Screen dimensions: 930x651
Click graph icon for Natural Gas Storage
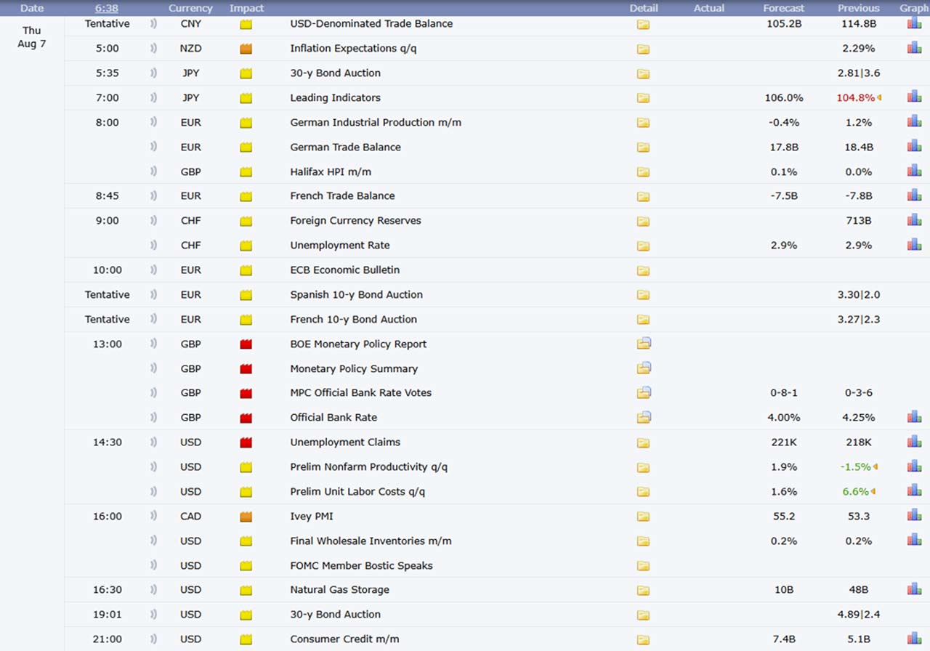coord(914,589)
